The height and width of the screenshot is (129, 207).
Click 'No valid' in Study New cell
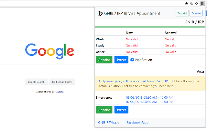pos(132,45)
